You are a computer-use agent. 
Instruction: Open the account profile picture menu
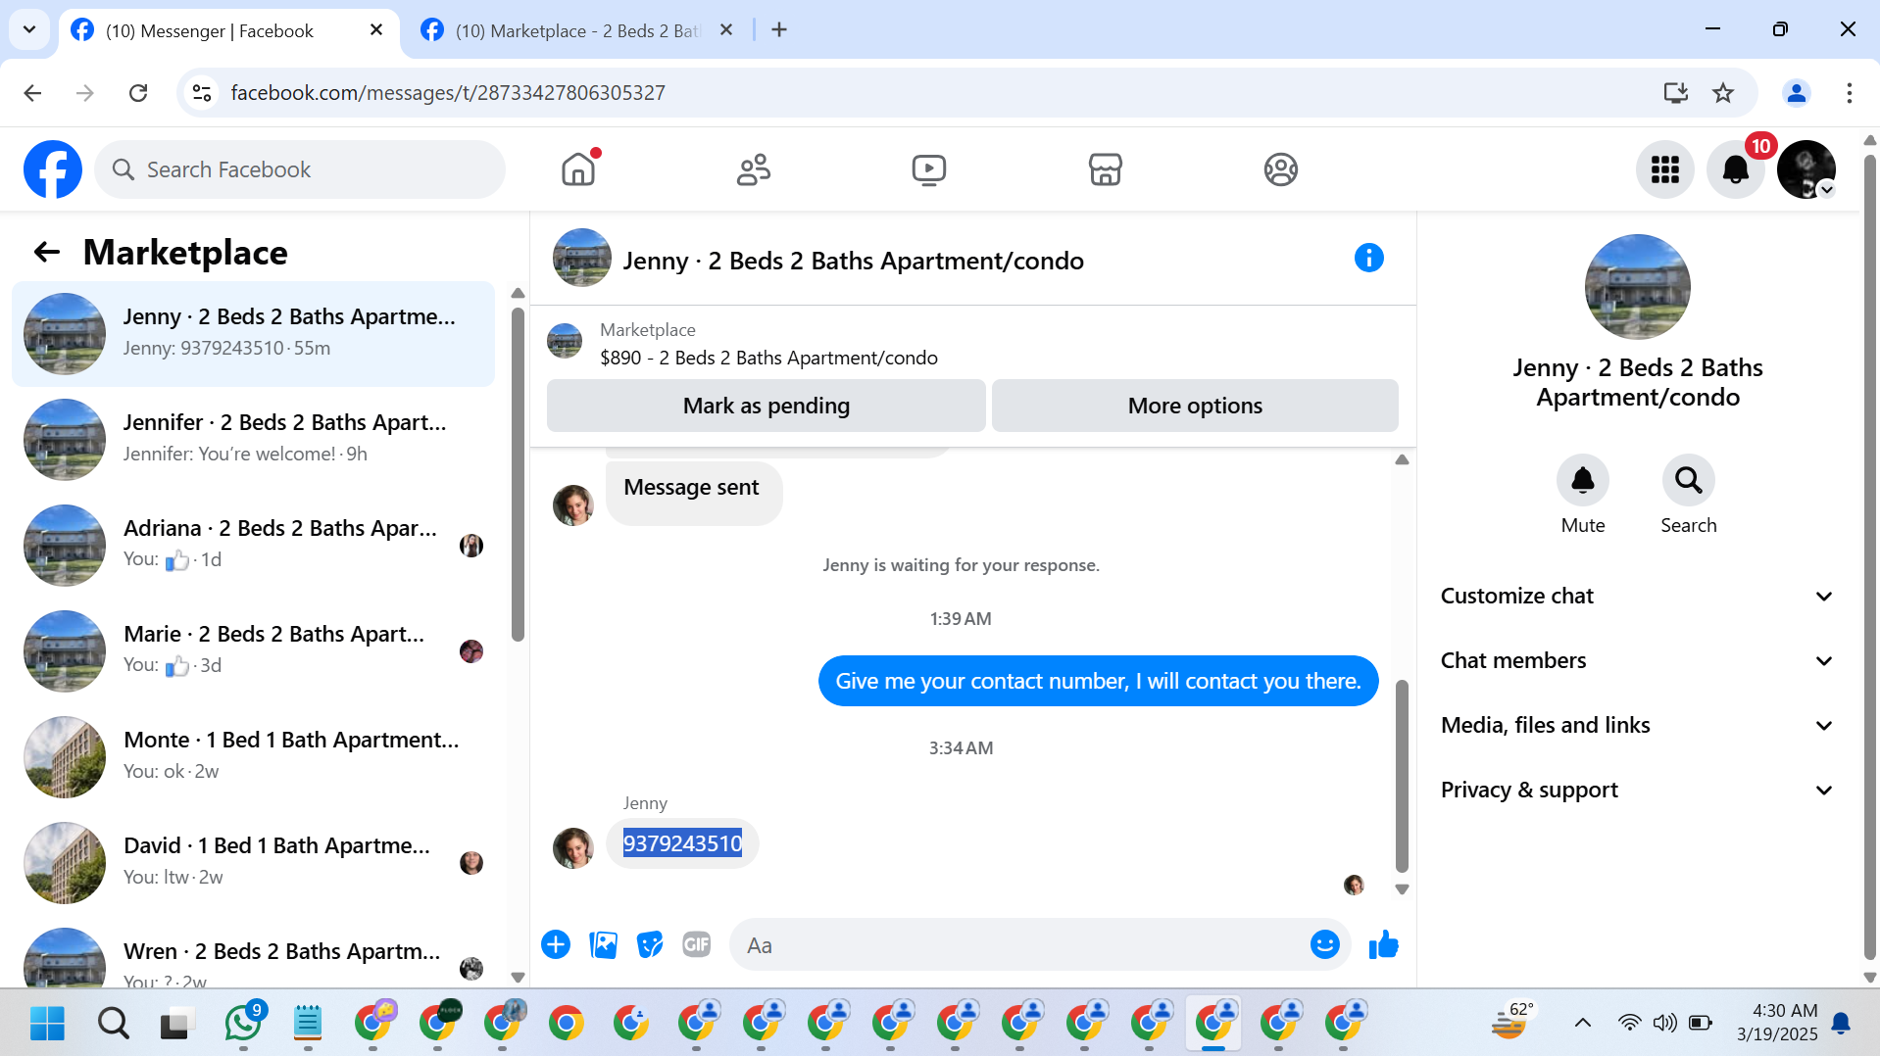1806,169
